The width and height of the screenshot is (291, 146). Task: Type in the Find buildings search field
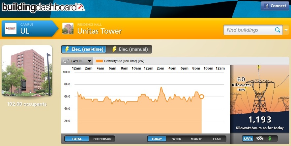coord(249,30)
